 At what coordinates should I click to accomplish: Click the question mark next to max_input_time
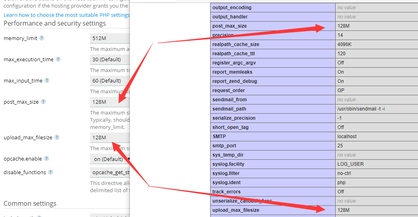coord(47,80)
